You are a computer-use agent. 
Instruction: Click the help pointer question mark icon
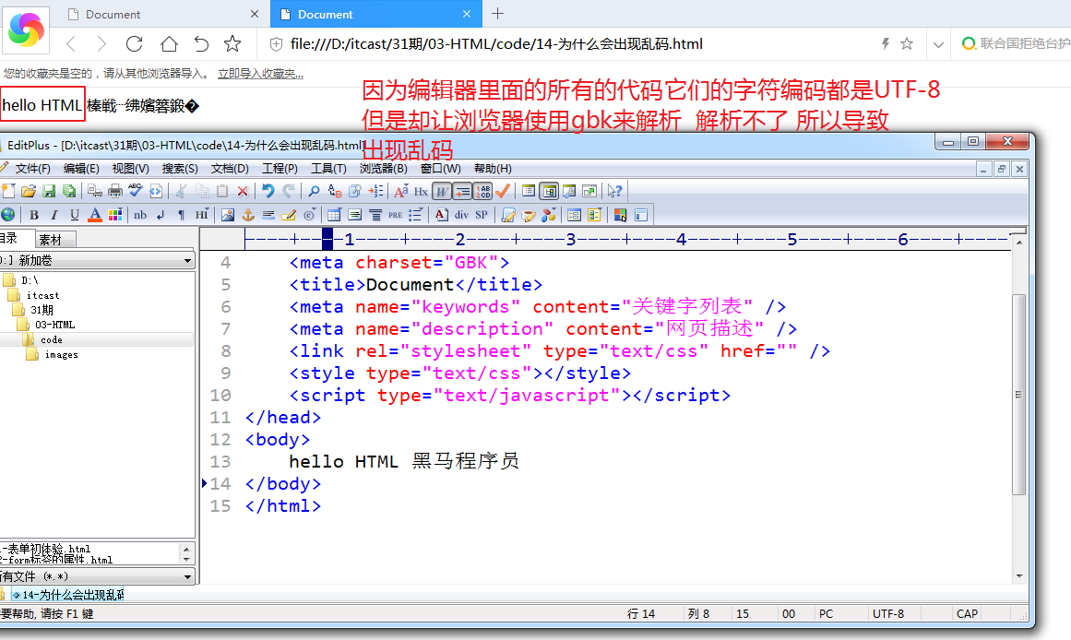(x=614, y=191)
